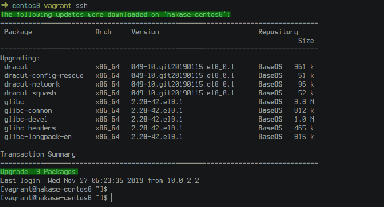Click the 'Upgrade 9 Packages' highlighted text
384x207 pixels.
click(x=39, y=172)
